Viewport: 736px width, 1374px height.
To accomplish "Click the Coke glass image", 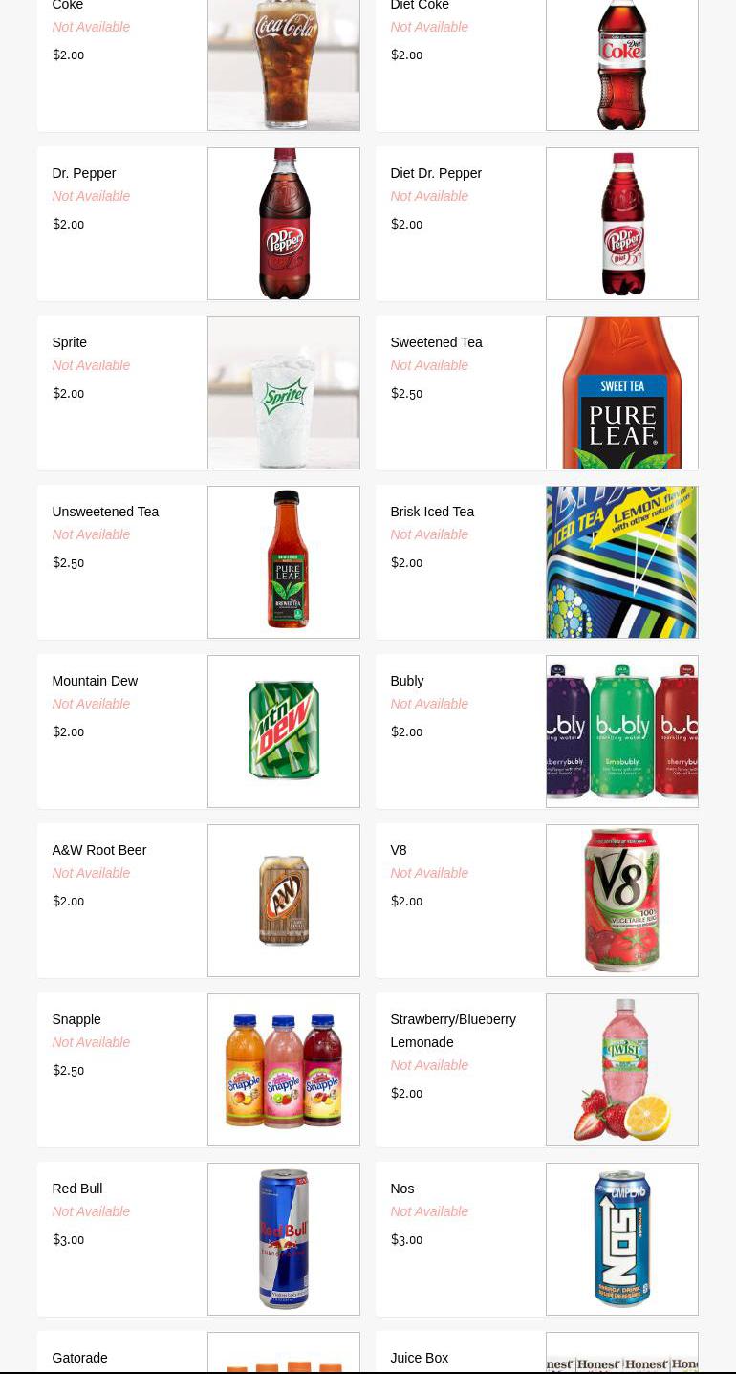I will tap(284, 64).
